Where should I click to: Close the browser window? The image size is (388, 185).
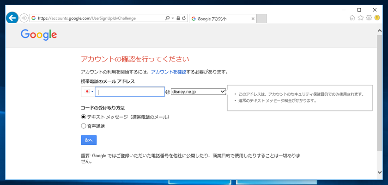[x=375, y=10]
